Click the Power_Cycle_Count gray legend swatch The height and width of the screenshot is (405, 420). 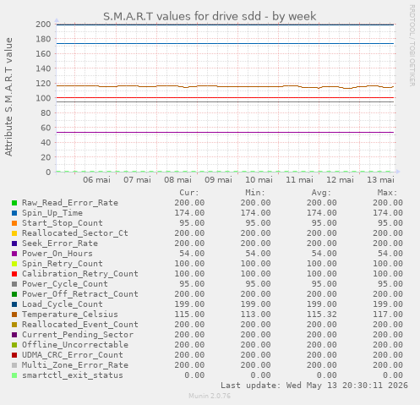14,284
